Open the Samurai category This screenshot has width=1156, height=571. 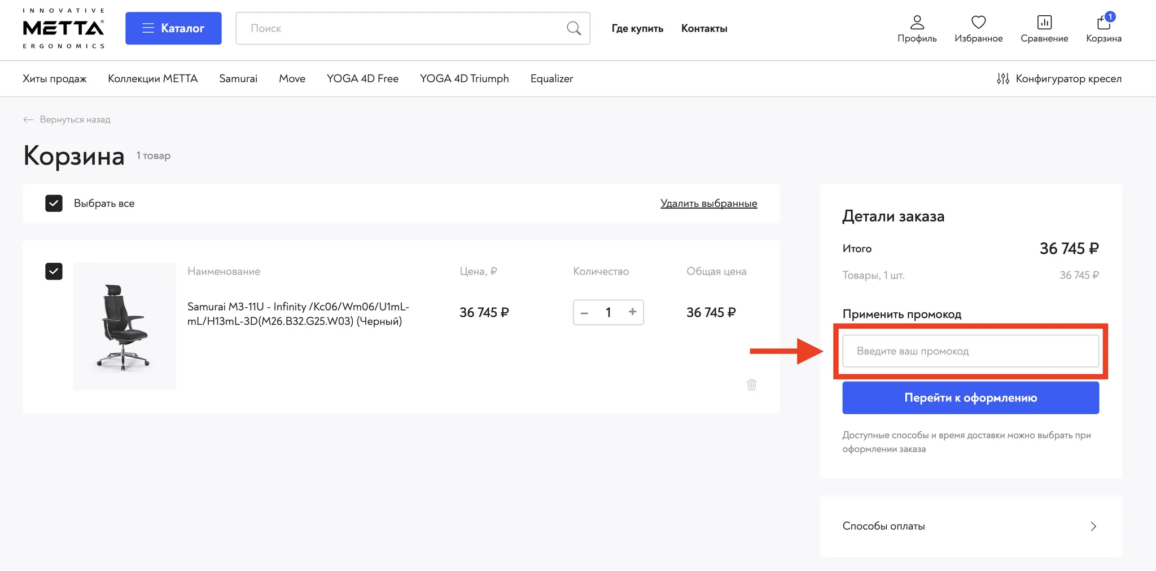click(238, 78)
